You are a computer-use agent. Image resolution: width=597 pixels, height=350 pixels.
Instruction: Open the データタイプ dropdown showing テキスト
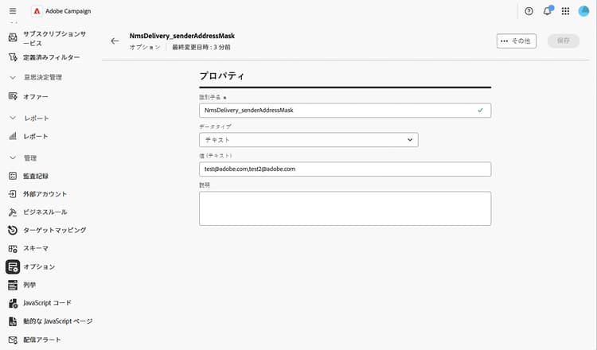tap(308, 140)
